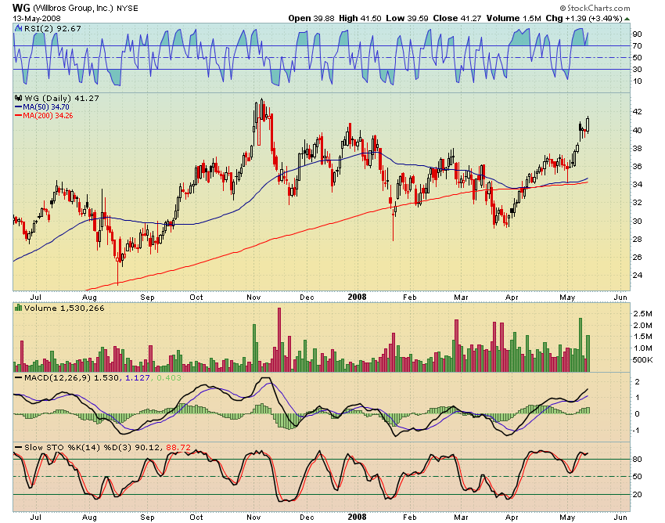Click the 'MACD(12,26,9) 1.530' label
The image size is (665, 523).
73,378
